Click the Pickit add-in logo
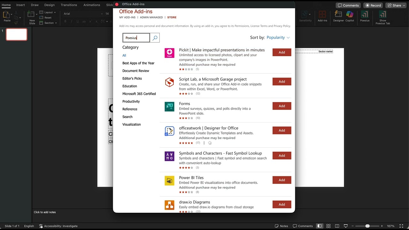Screen dimensions: 409x230 [169, 53]
